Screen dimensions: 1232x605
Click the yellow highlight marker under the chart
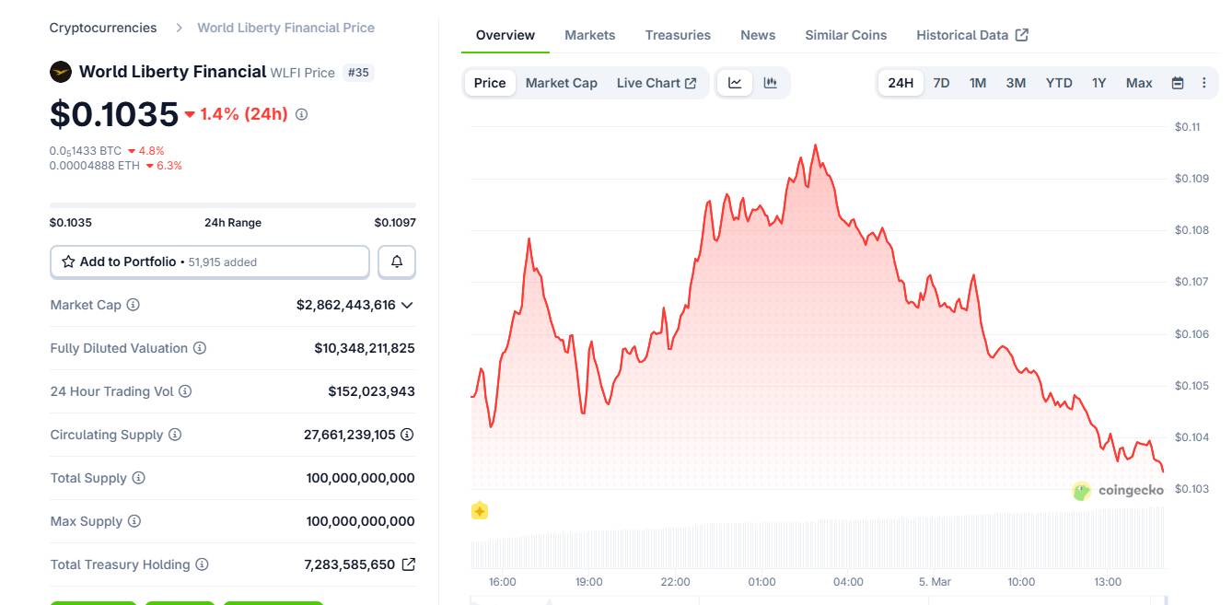[479, 510]
